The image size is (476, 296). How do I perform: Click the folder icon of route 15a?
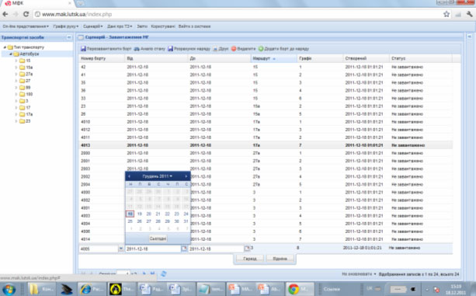pos(22,68)
